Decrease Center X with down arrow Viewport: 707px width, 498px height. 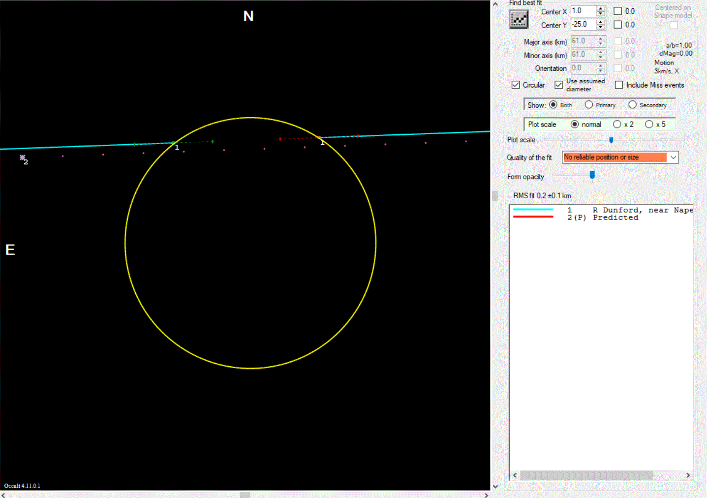coord(601,14)
